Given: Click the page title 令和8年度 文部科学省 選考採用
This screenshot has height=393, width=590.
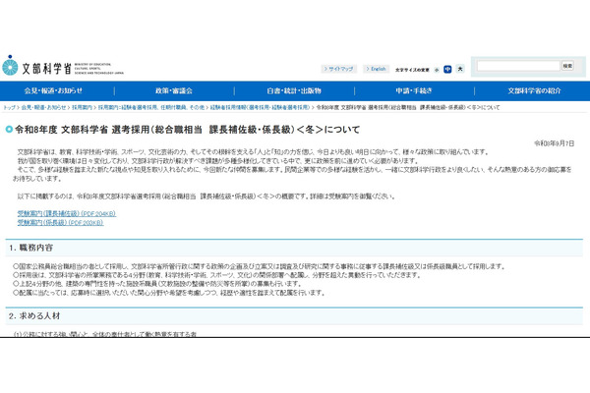Looking at the screenshot, I should click(187, 130).
